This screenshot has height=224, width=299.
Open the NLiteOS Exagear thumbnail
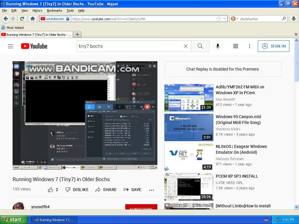[x=189, y=157]
